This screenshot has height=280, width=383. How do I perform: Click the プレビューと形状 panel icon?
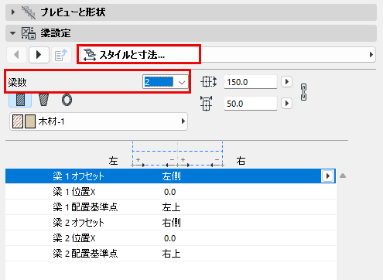tap(29, 12)
